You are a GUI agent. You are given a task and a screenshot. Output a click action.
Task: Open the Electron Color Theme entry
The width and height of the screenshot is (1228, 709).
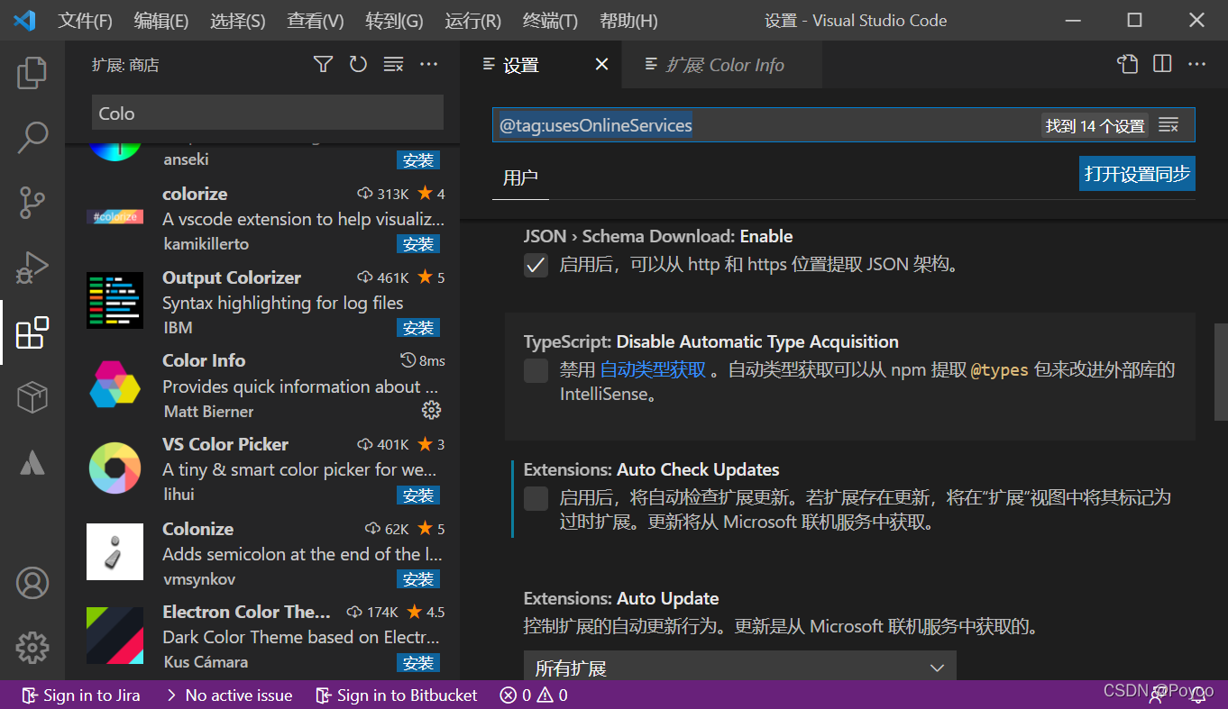click(262, 637)
